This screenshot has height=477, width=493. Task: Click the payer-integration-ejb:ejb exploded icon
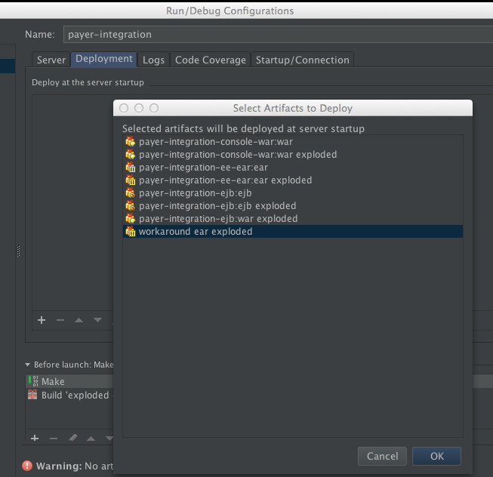tap(131, 206)
